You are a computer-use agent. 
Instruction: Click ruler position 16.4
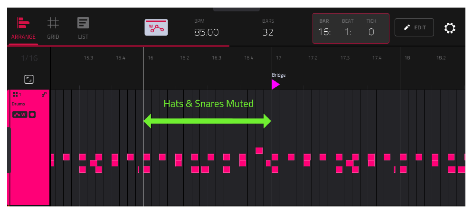(x=248, y=58)
